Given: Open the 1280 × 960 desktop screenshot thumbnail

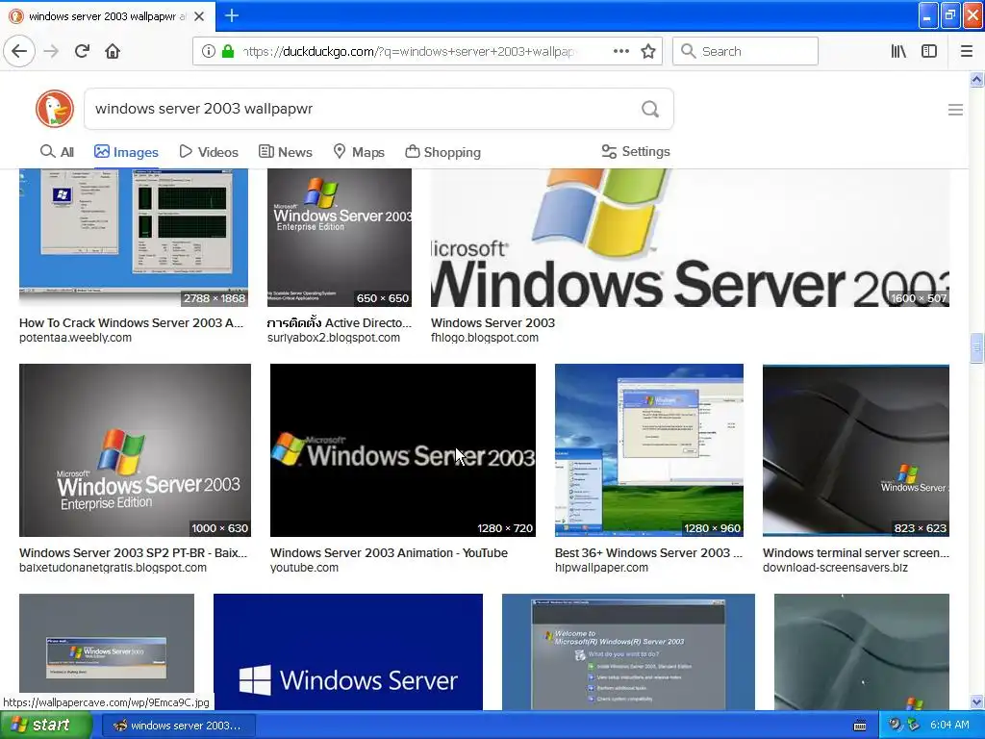Looking at the screenshot, I should pos(649,450).
